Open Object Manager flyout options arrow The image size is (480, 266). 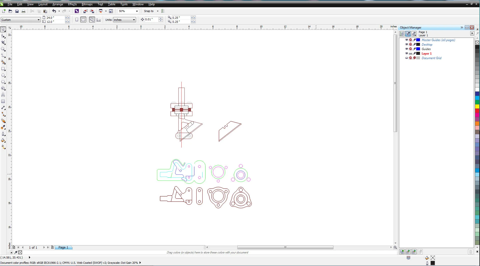(x=472, y=33)
